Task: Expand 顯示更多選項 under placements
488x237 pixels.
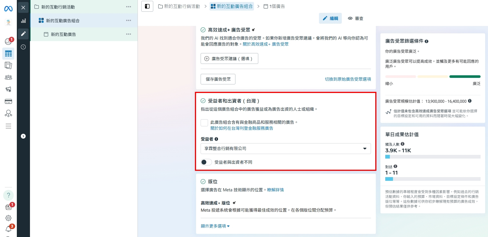Action: [215, 226]
